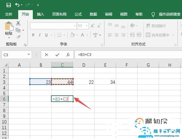The height and width of the screenshot is (139, 182).
Task: Click the Middle Align icon
Action: pyautogui.click(x=117, y=26)
